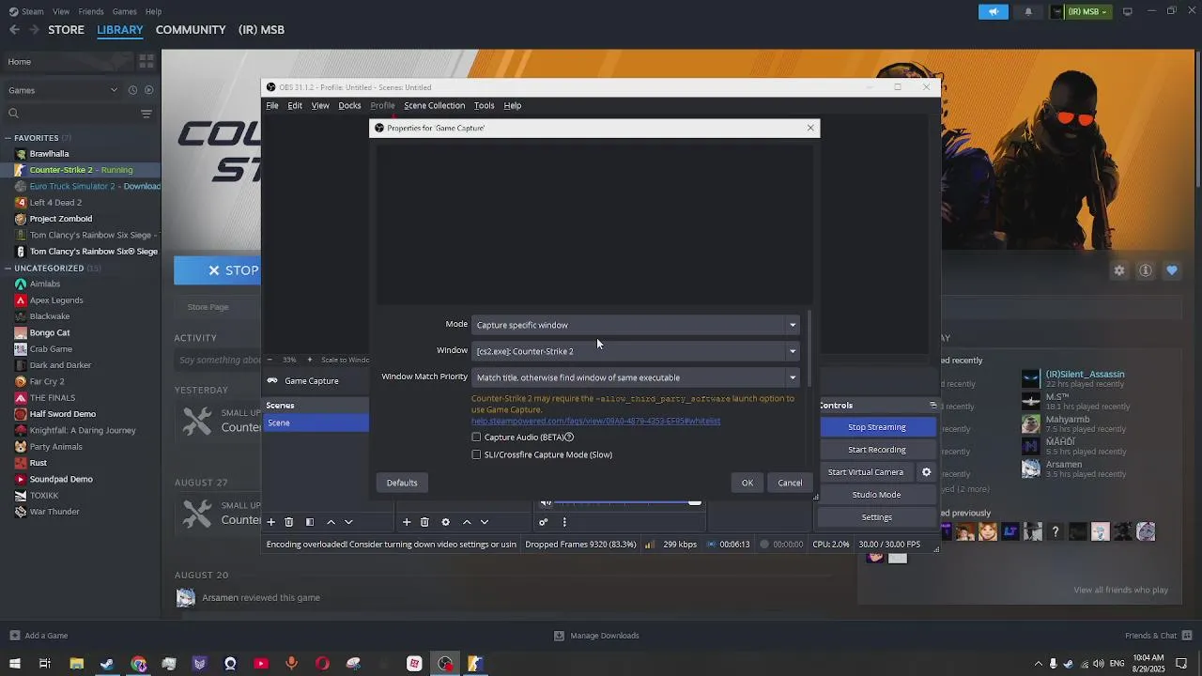This screenshot has height=676, width=1202.
Task: Remove selected scene with the trash icon
Action: click(289, 522)
